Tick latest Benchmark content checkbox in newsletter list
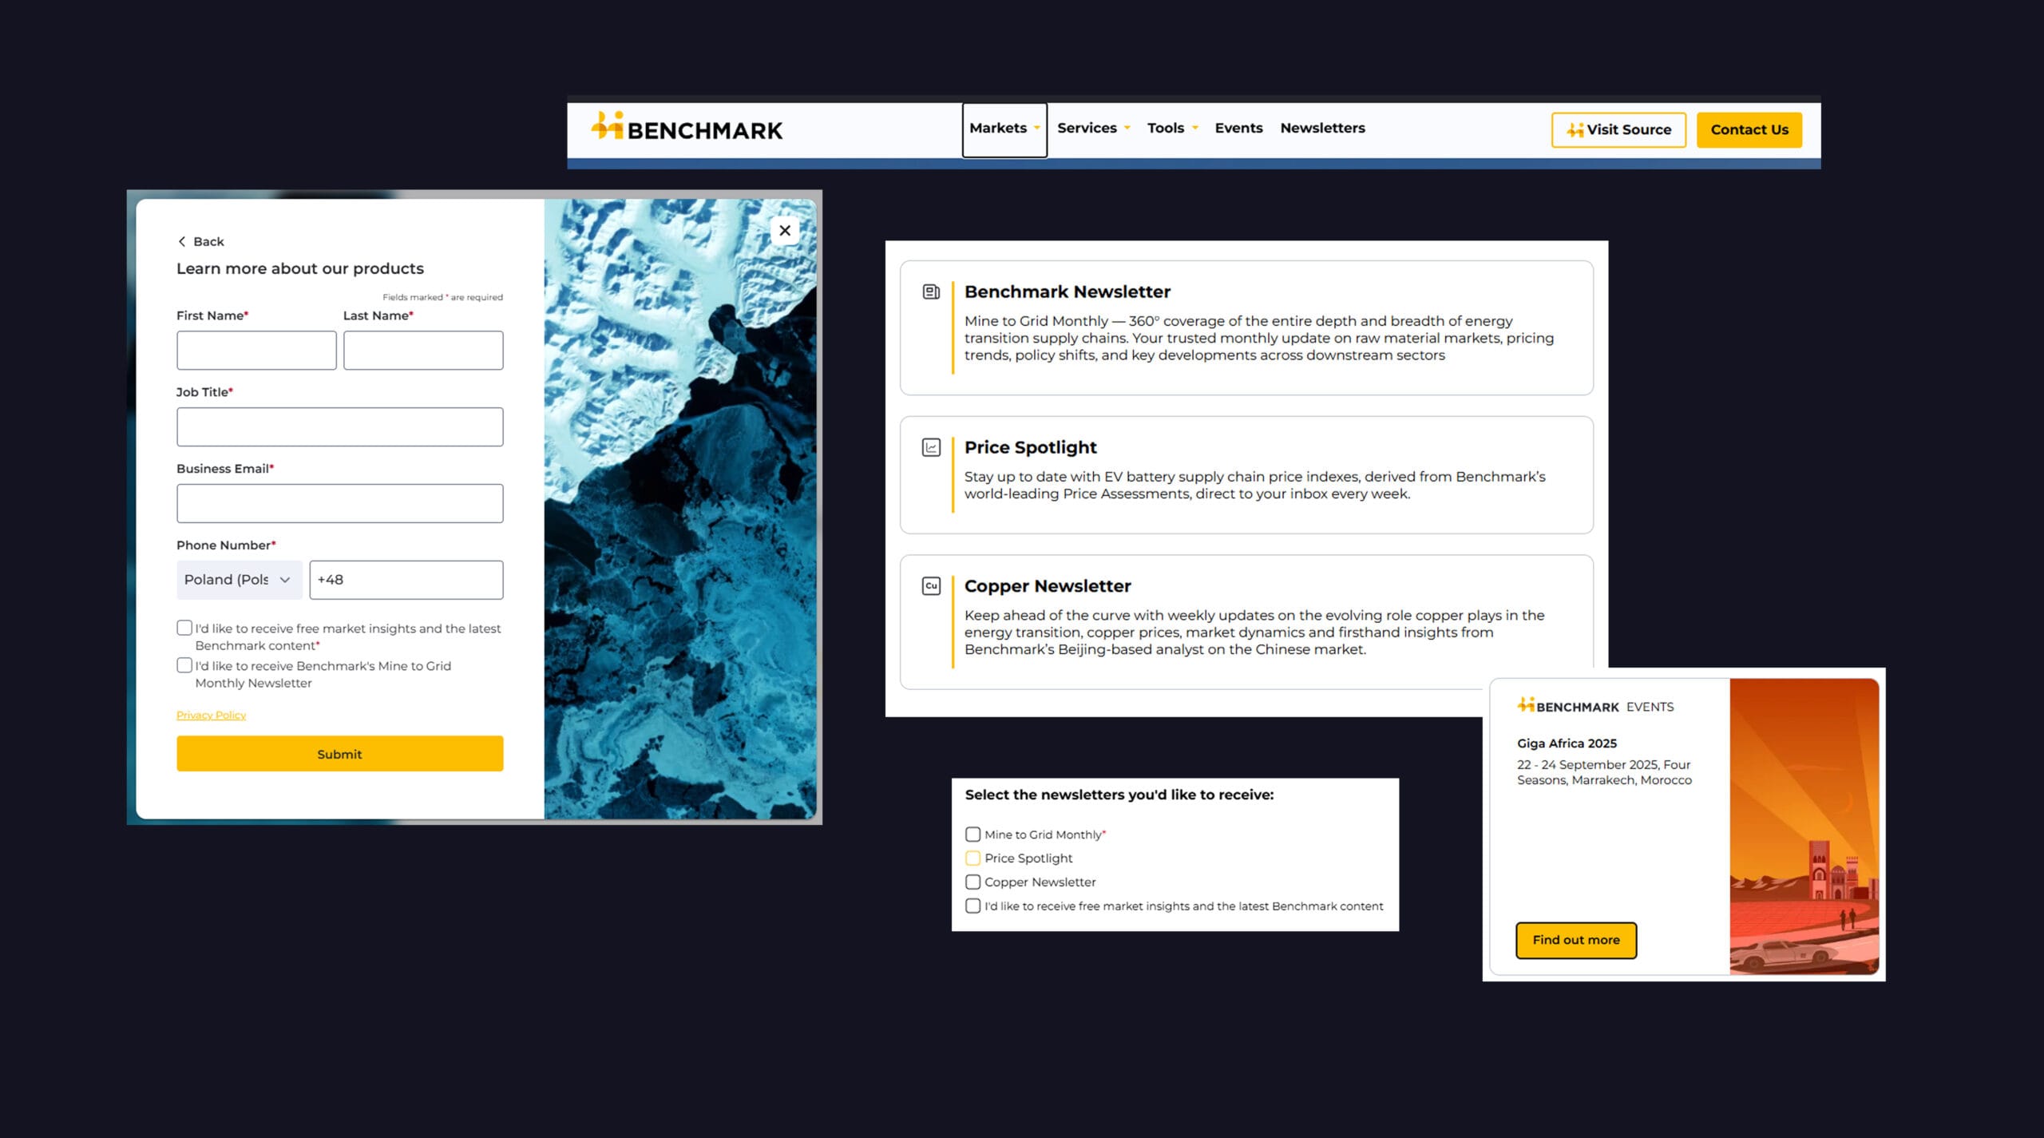Viewport: 2044px width, 1138px height. [x=972, y=906]
